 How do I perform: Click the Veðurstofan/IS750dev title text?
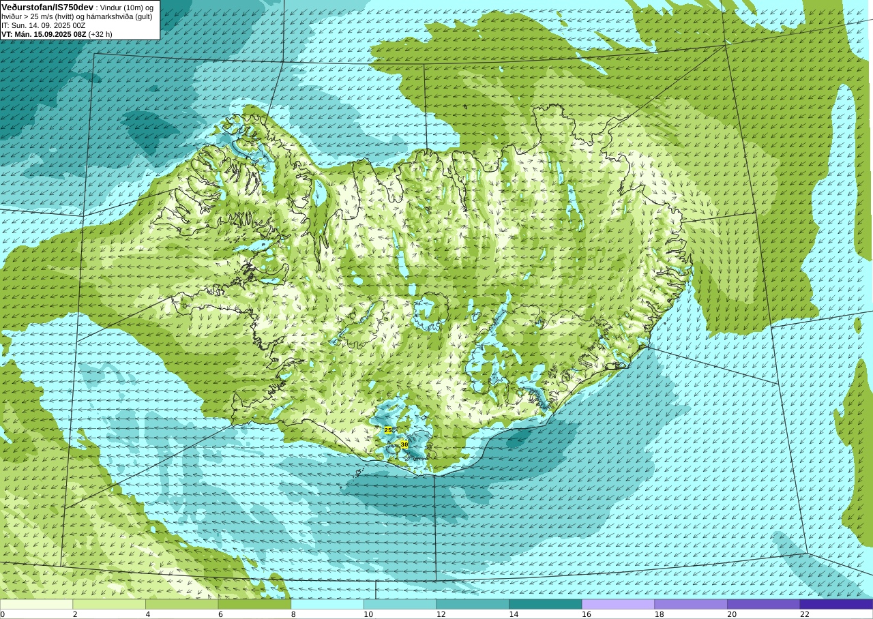pos(48,7)
